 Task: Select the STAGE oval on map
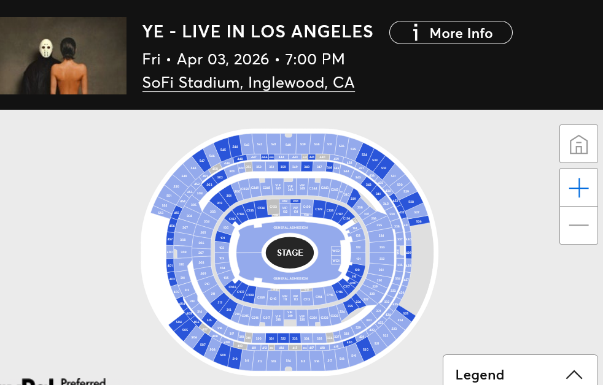coord(290,253)
